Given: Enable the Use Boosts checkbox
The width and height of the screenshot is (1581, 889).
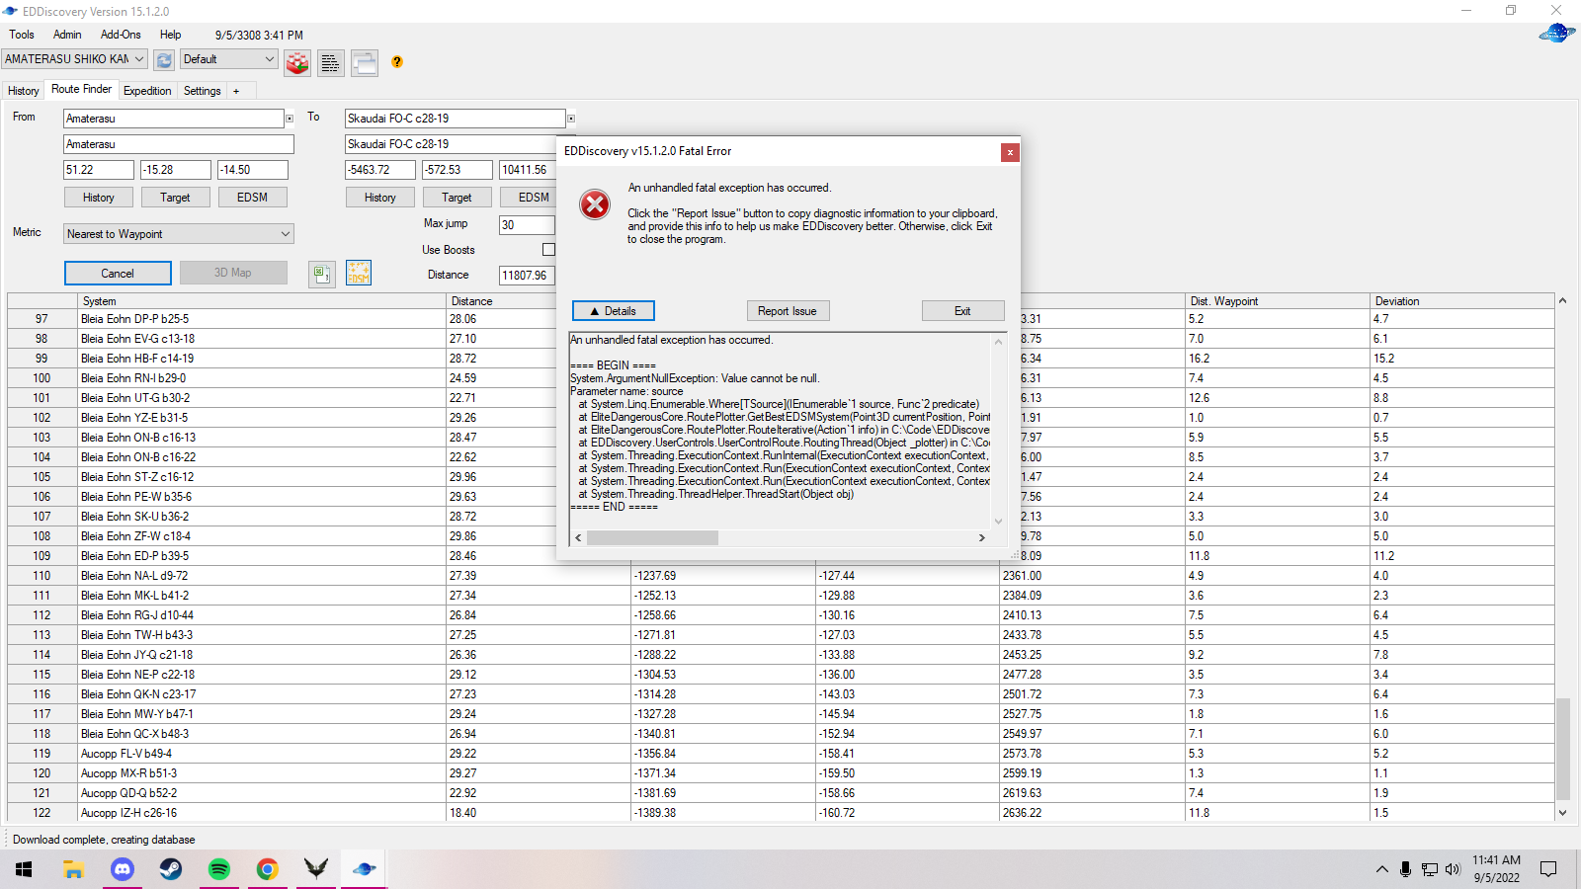Looking at the screenshot, I should click(549, 250).
